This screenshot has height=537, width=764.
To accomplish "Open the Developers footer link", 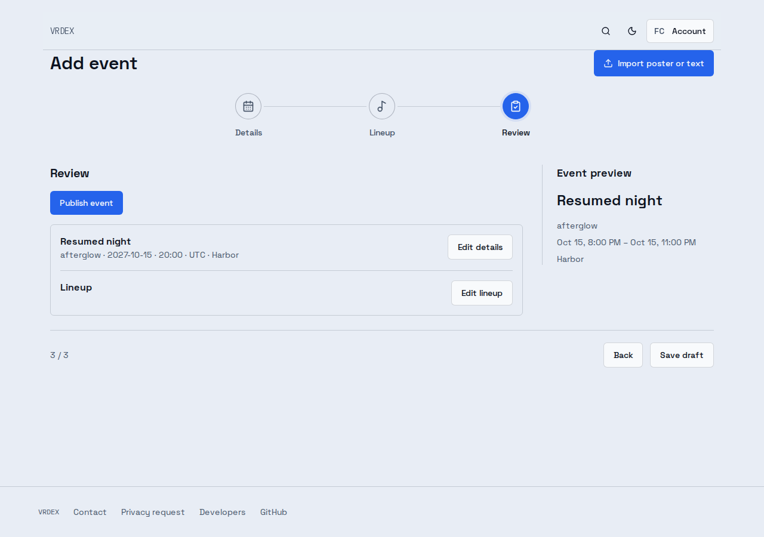I will coord(223,512).
